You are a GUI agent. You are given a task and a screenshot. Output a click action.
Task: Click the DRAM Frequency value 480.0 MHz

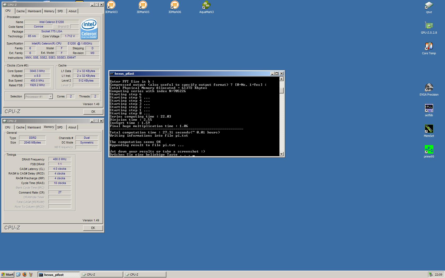tap(60, 159)
